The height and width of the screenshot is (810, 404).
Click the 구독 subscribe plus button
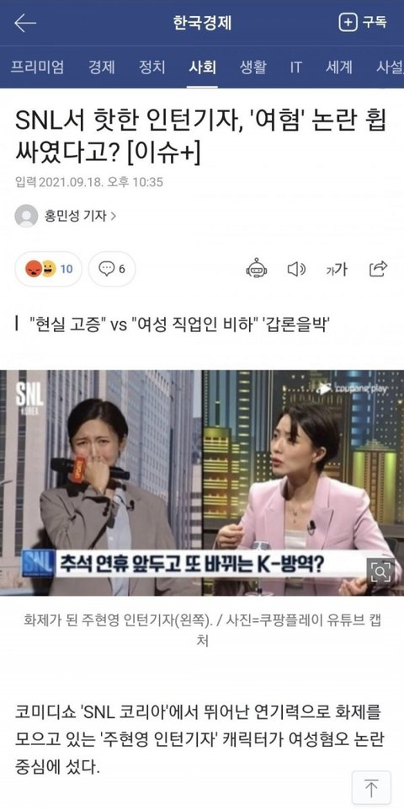tap(362, 22)
